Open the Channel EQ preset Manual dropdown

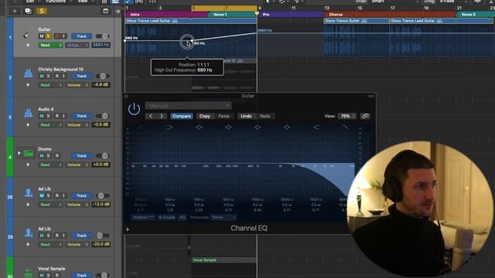pyautogui.click(x=188, y=106)
